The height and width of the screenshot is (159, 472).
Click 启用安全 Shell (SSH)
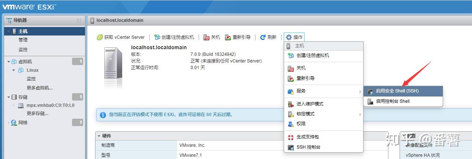click(x=403, y=91)
